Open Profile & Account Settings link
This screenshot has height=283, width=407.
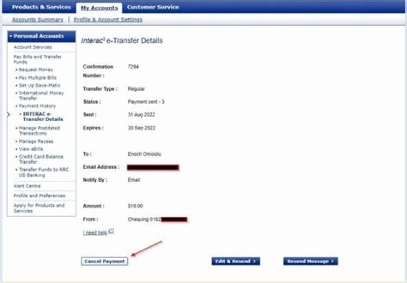(x=108, y=20)
